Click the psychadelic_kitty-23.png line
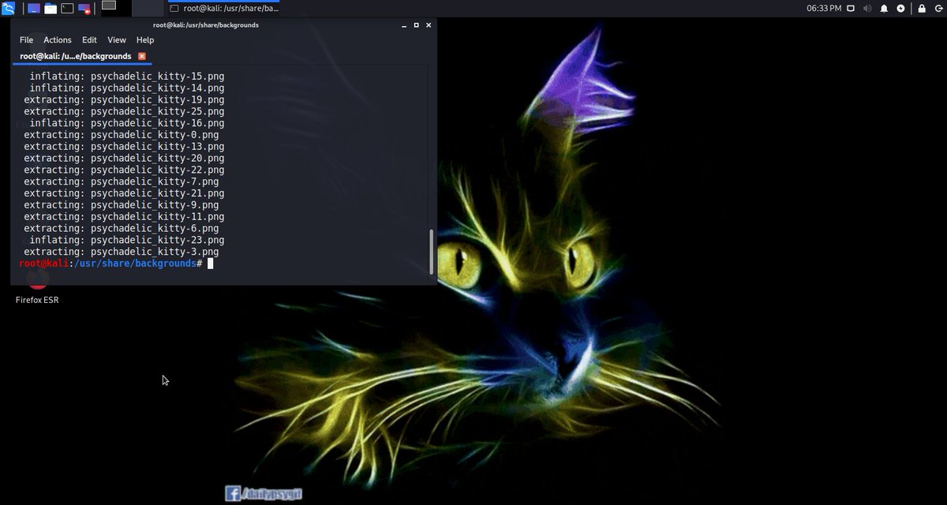 tap(126, 240)
